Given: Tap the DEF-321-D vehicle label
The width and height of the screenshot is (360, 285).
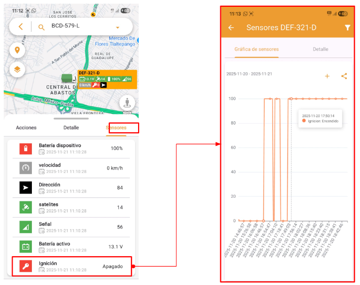Looking at the screenshot, I should [89, 73].
